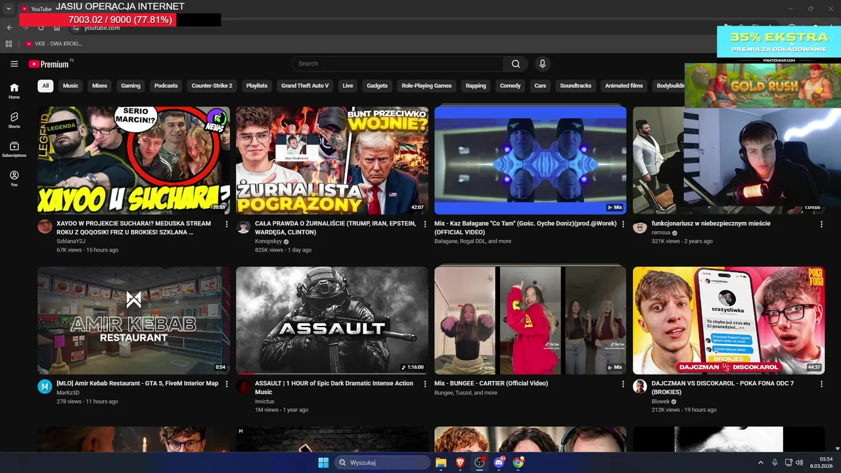The image size is (841, 473).
Task: Open File Explorer from taskbar
Action: (x=441, y=462)
